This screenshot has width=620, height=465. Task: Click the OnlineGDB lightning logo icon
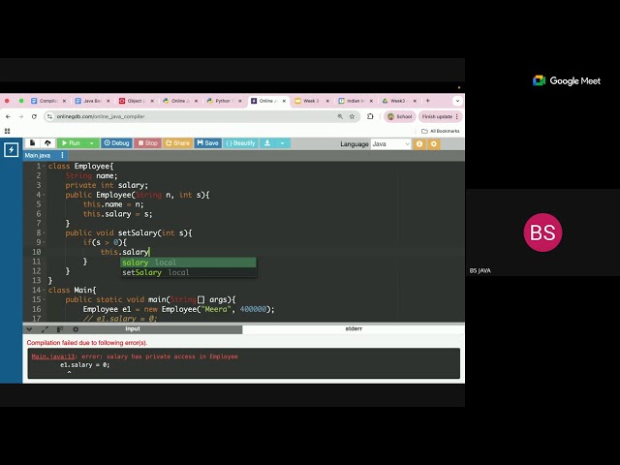11,149
